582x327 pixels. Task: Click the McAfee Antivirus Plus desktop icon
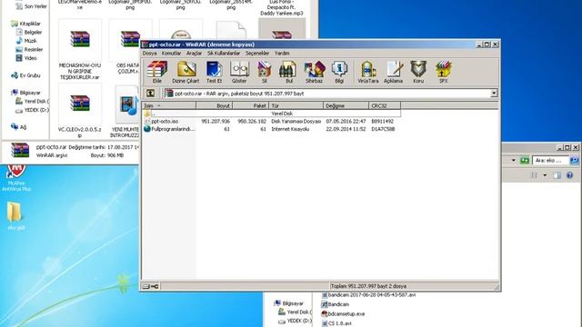pos(16,177)
